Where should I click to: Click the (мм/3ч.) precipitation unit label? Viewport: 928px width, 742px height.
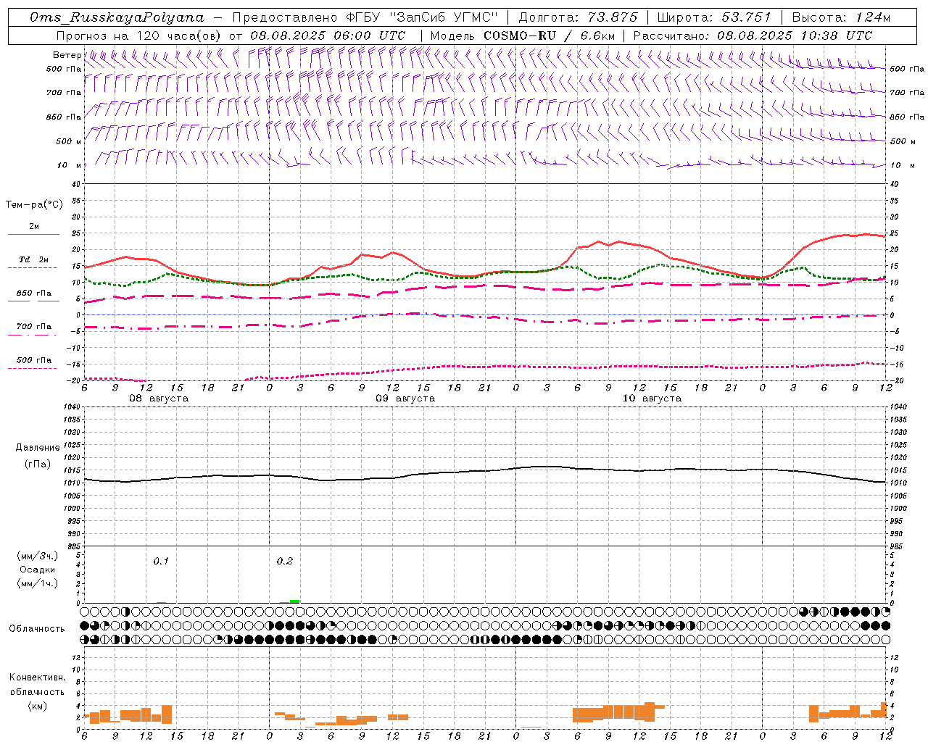[x=38, y=556]
